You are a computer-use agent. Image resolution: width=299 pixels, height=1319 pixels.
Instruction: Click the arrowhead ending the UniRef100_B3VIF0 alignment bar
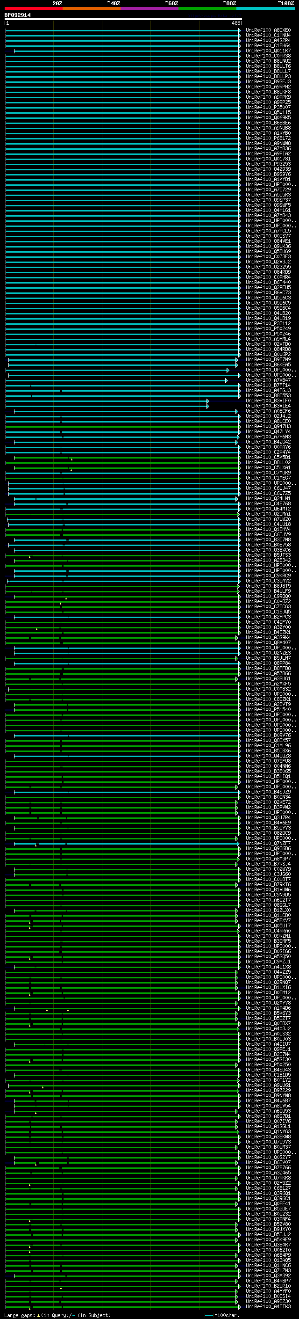pos(207,401)
